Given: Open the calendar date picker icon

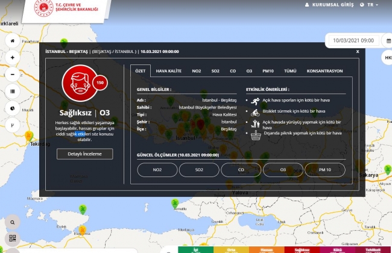Looking at the screenshot, I should click(x=388, y=40).
